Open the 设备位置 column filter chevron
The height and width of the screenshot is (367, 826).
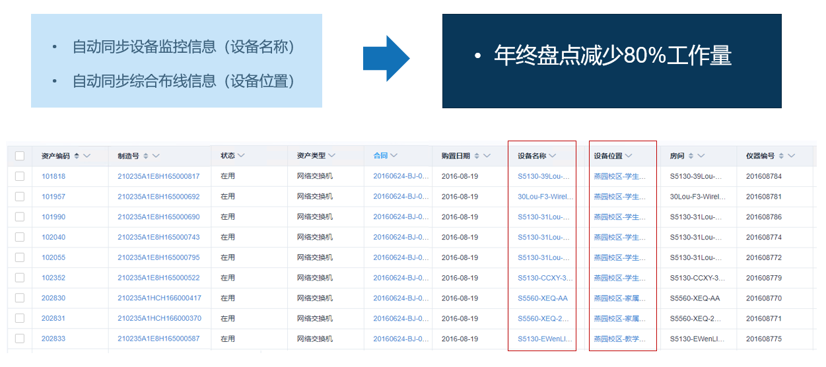pos(629,156)
